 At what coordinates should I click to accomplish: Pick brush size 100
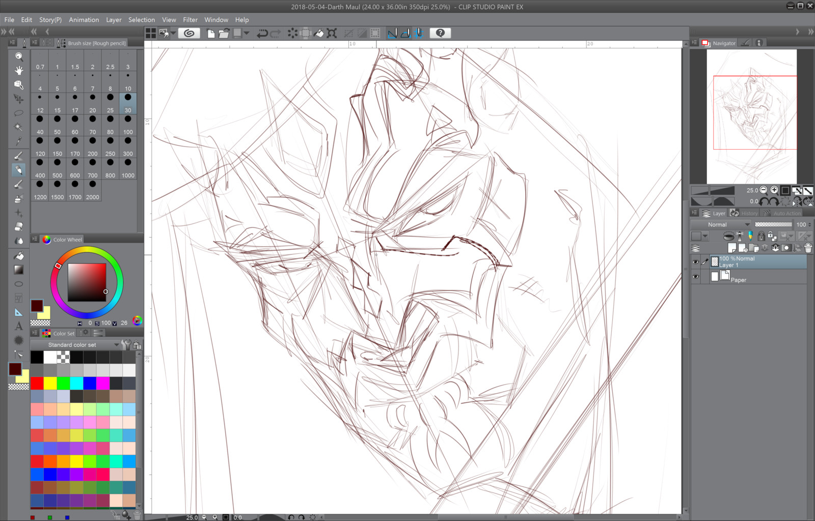[128, 125]
